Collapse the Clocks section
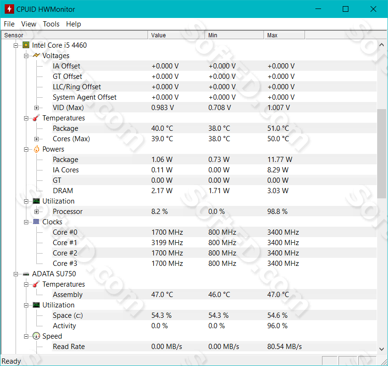The height and width of the screenshot is (366, 388). coord(26,222)
